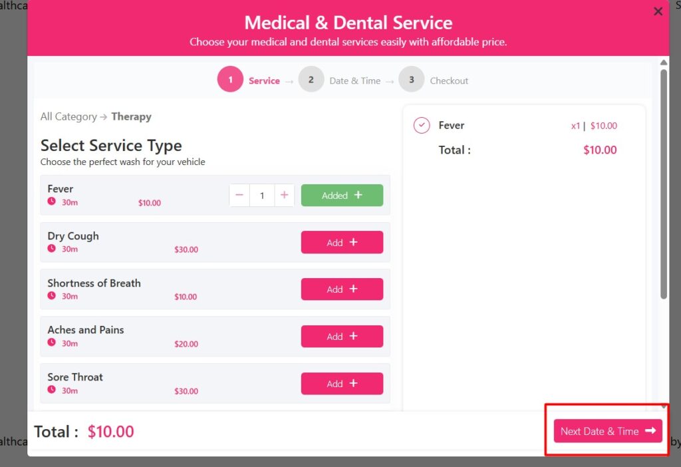Click the plus icon on the Added button
Image resolution: width=681 pixels, height=467 pixels.
359,195
